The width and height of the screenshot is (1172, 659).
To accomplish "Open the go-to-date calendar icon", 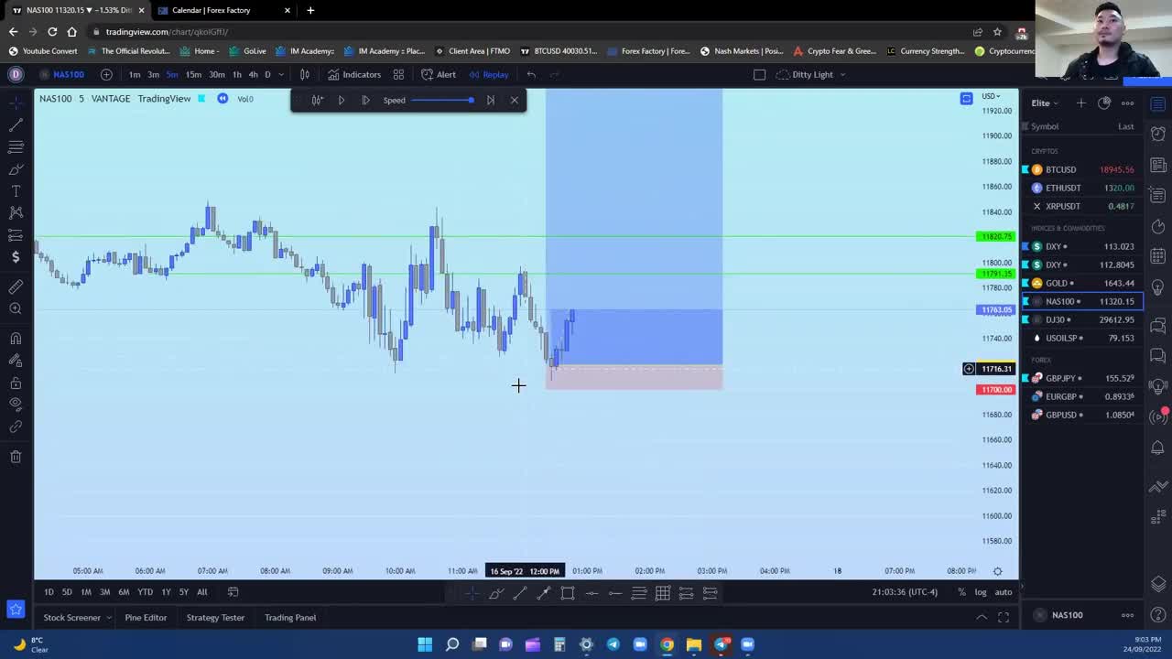I will 233,592.
